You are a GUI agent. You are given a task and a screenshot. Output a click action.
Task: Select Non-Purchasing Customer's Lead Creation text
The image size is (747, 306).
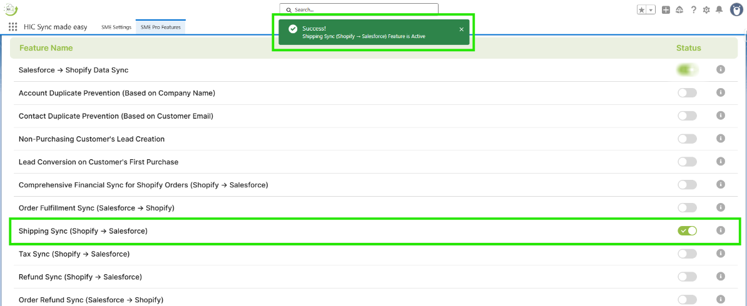tap(91, 139)
